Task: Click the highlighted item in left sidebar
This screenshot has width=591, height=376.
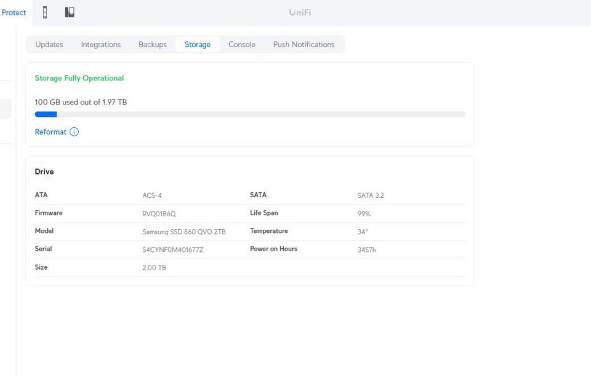Action: point(6,109)
